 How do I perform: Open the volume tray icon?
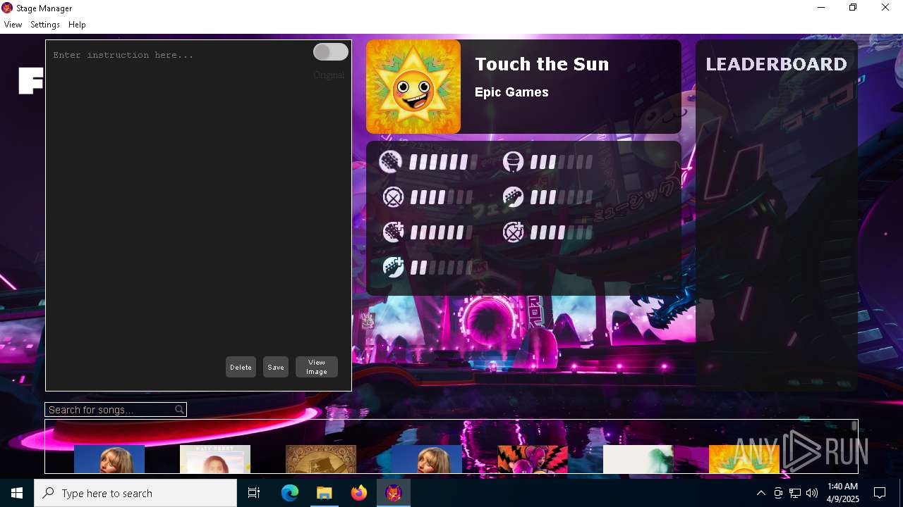point(812,493)
